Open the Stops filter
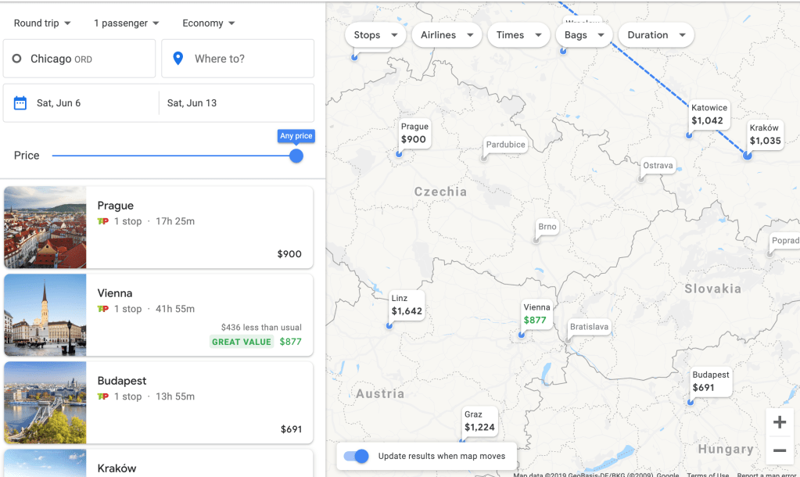 click(375, 35)
